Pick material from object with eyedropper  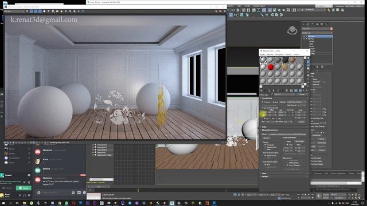pyautogui.click(x=272, y=94)
